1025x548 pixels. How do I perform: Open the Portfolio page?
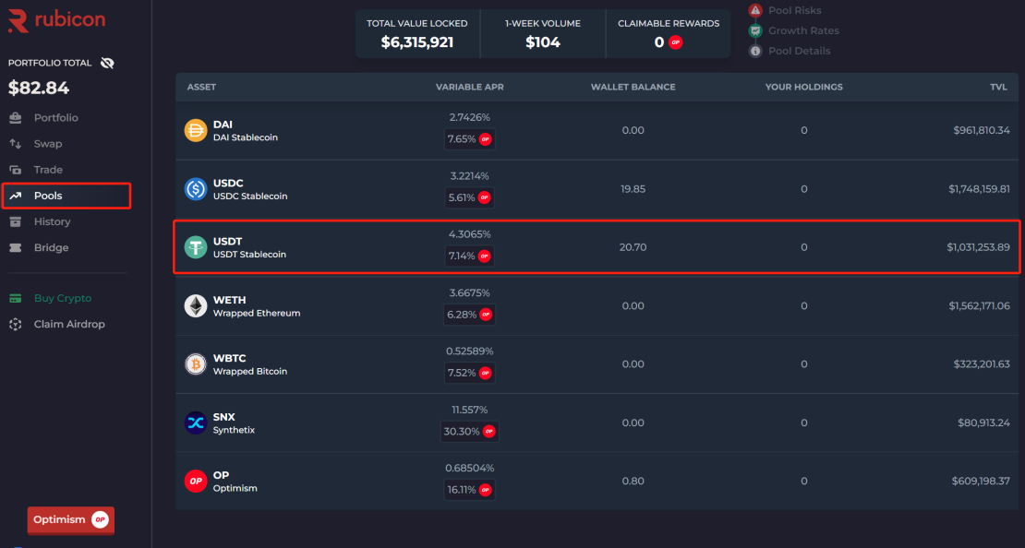(55, 118)
